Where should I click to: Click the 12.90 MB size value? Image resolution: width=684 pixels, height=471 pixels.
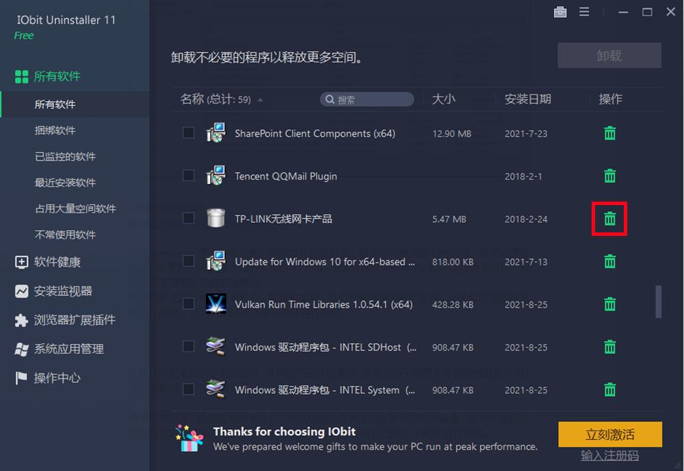point(451,133)
